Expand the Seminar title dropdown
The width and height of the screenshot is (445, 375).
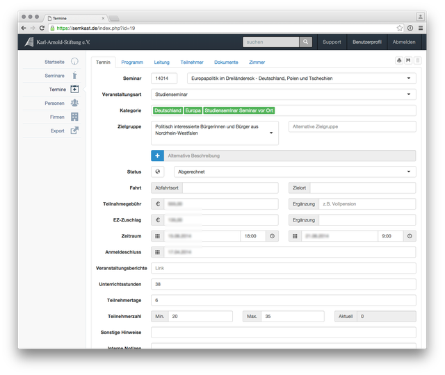[x=409, y=78]
